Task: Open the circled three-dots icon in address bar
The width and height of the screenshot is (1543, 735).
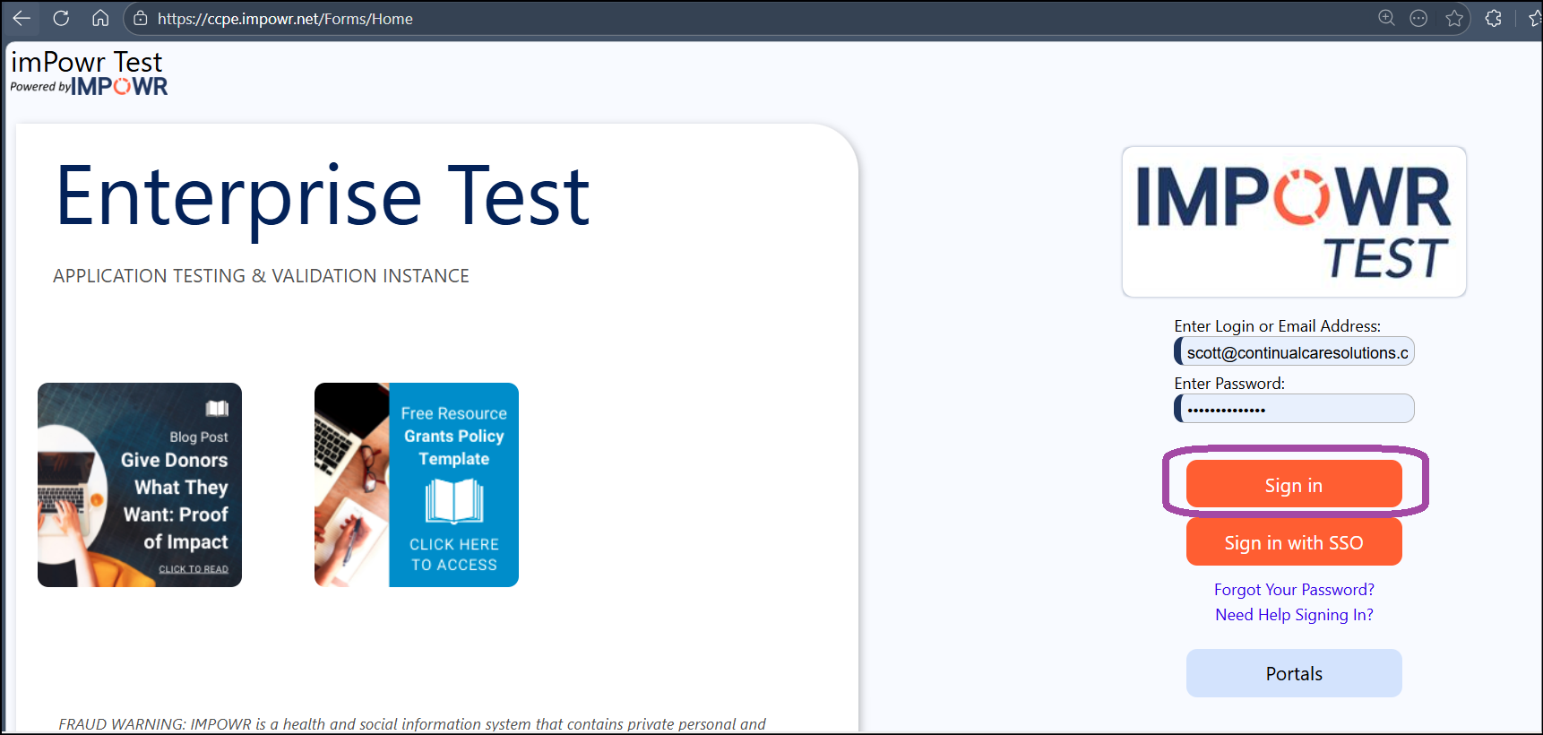Action: pyautogui.click(x=1418, y=18)
